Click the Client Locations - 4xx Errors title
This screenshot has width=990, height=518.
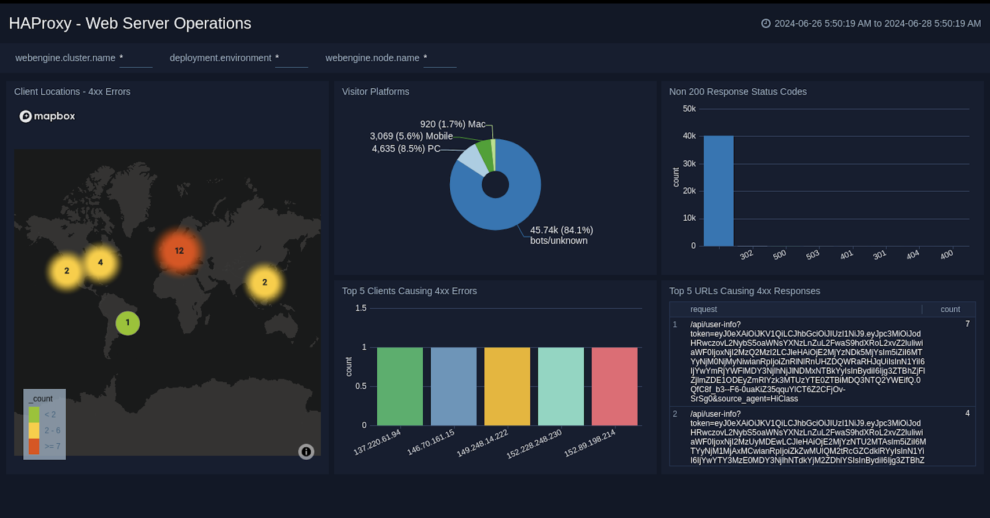coord(72,92)
